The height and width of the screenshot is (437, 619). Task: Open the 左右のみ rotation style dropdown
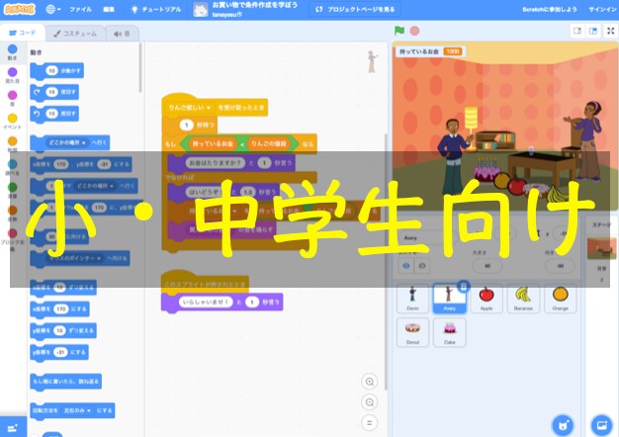77,410
